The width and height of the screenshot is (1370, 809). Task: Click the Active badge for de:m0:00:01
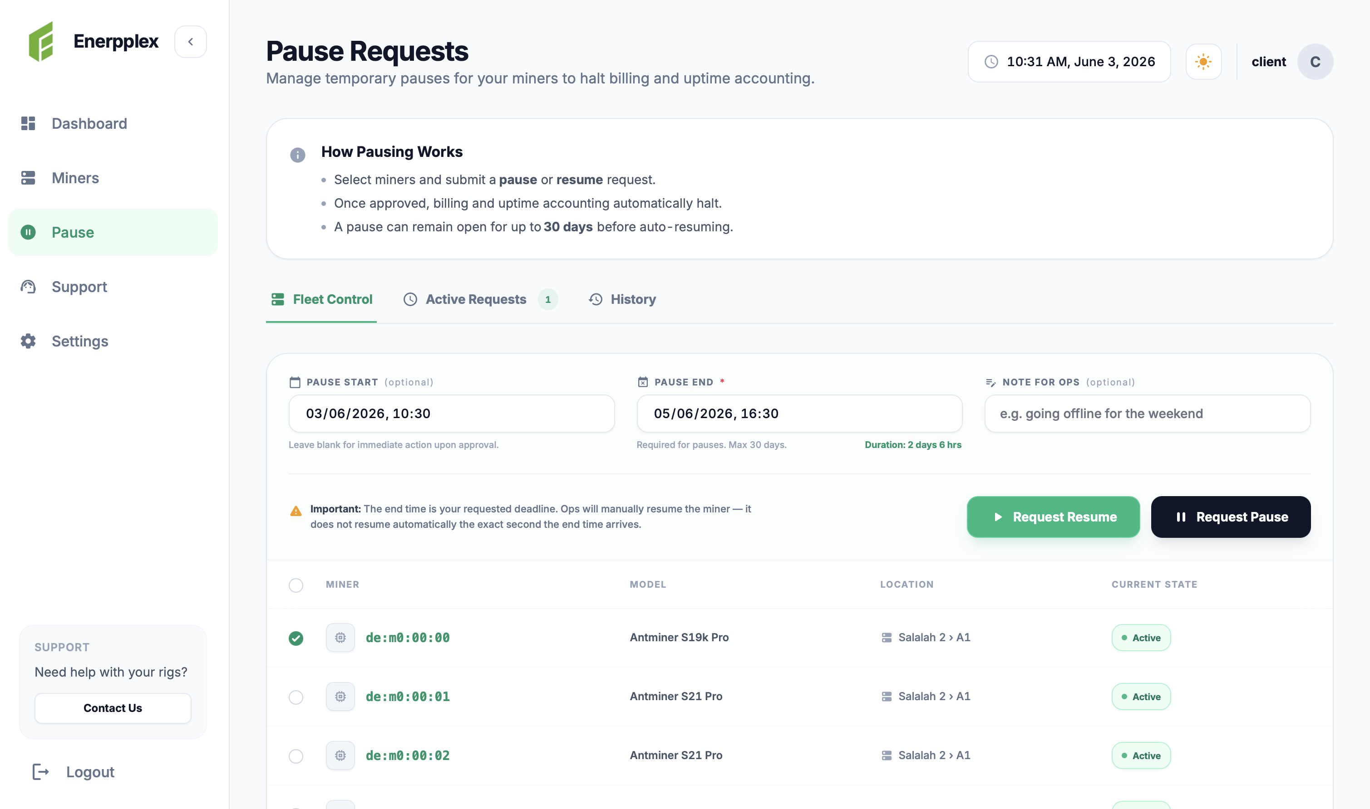[x=1141, y=696]
